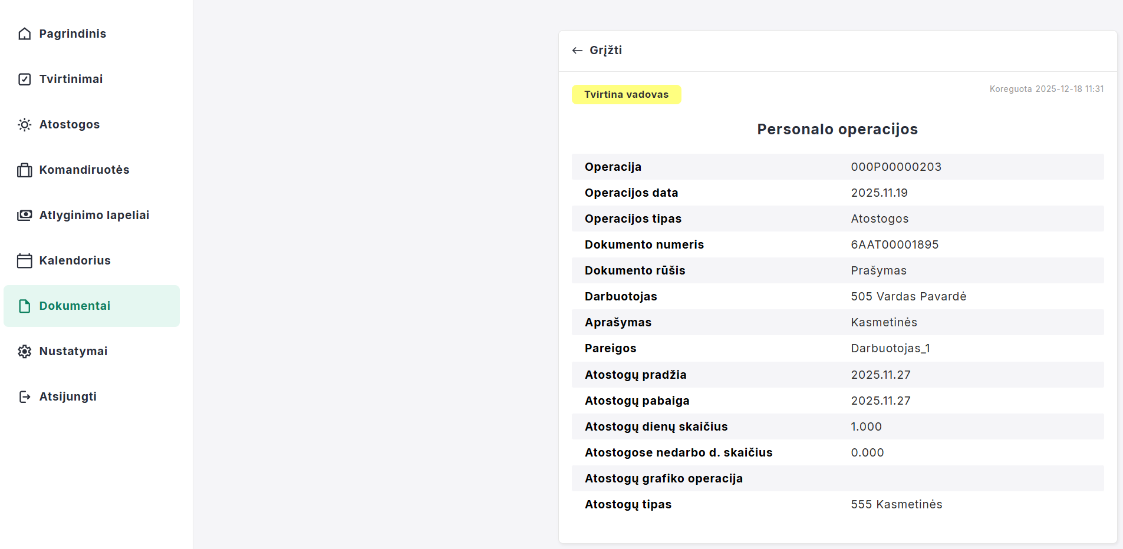
Task: Click the checkmark icon beside Tvirtinimai
Action: 24,79
